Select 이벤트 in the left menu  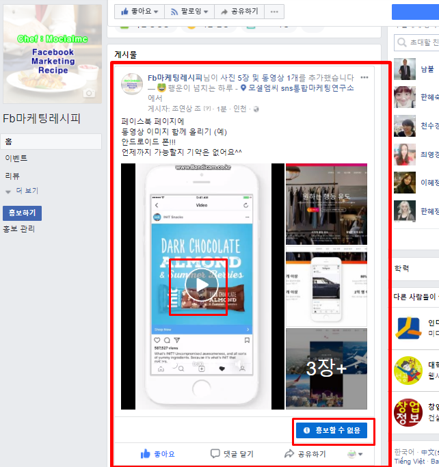[16, 158]
